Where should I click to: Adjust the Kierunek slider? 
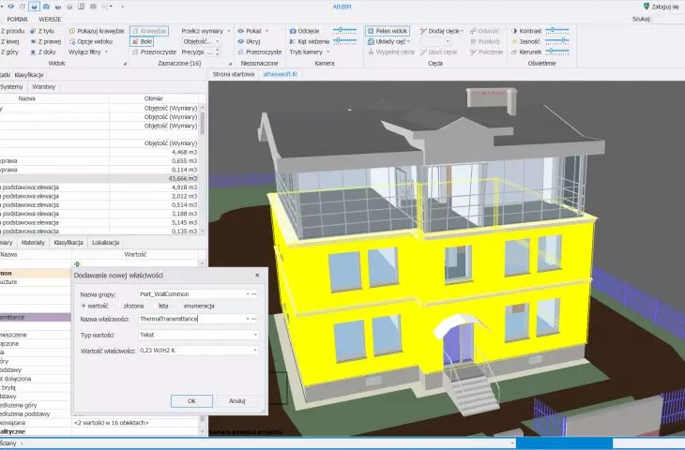557,52
